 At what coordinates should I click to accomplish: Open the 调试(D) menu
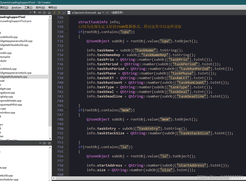(x=4, y=8)
